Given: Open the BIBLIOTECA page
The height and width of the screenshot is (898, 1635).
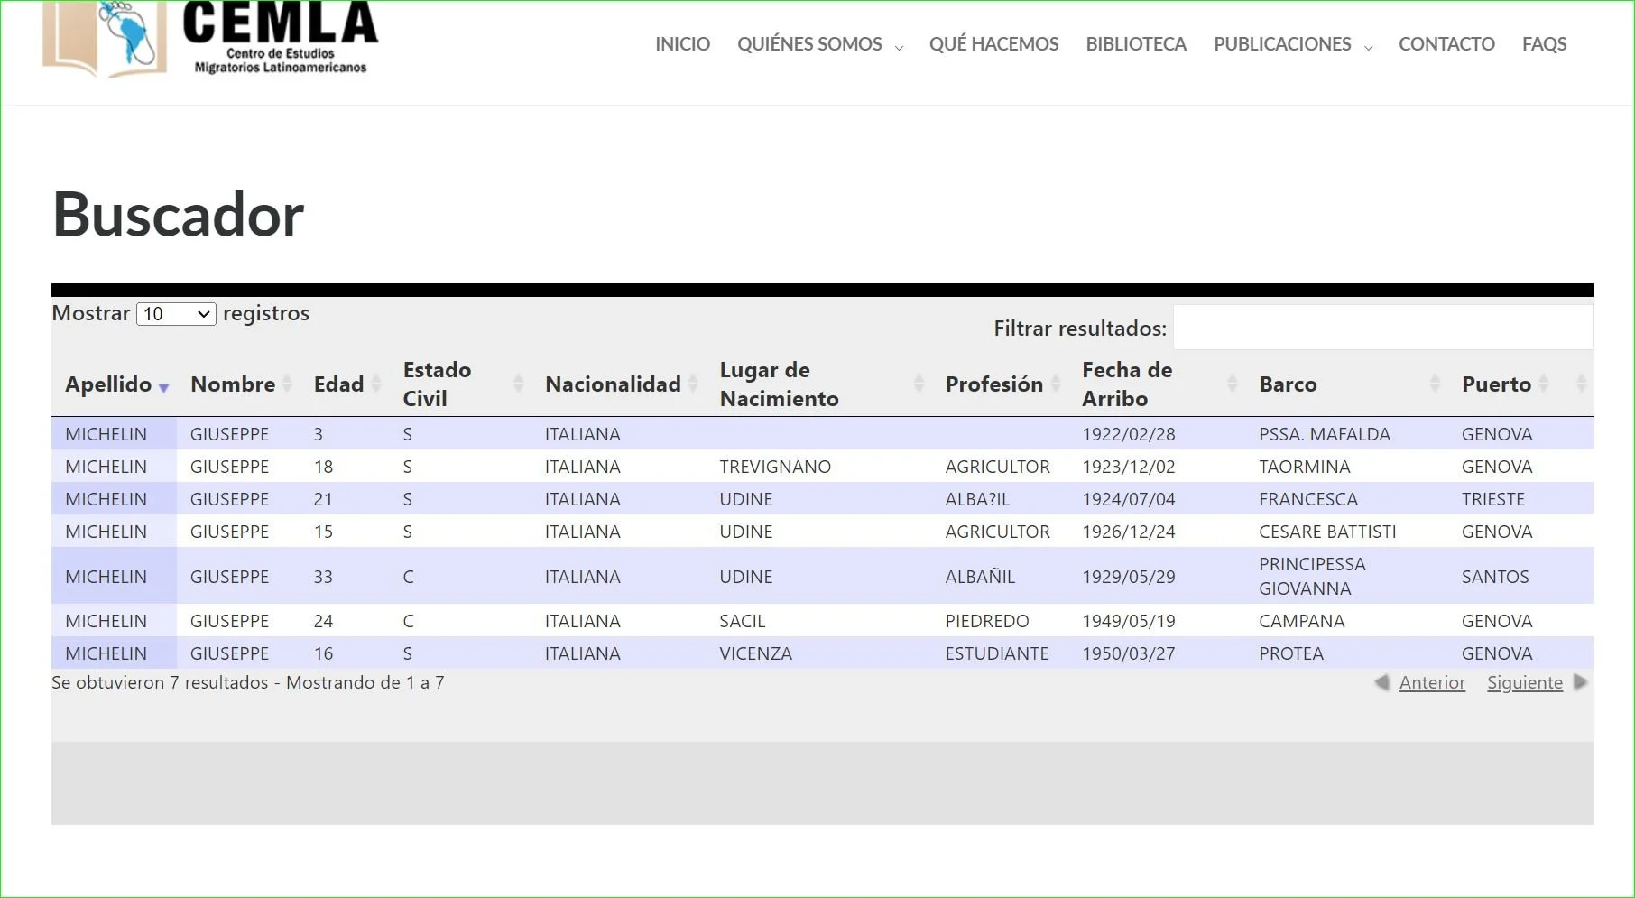Looking at the screenshot, I should coord(1136,44).
